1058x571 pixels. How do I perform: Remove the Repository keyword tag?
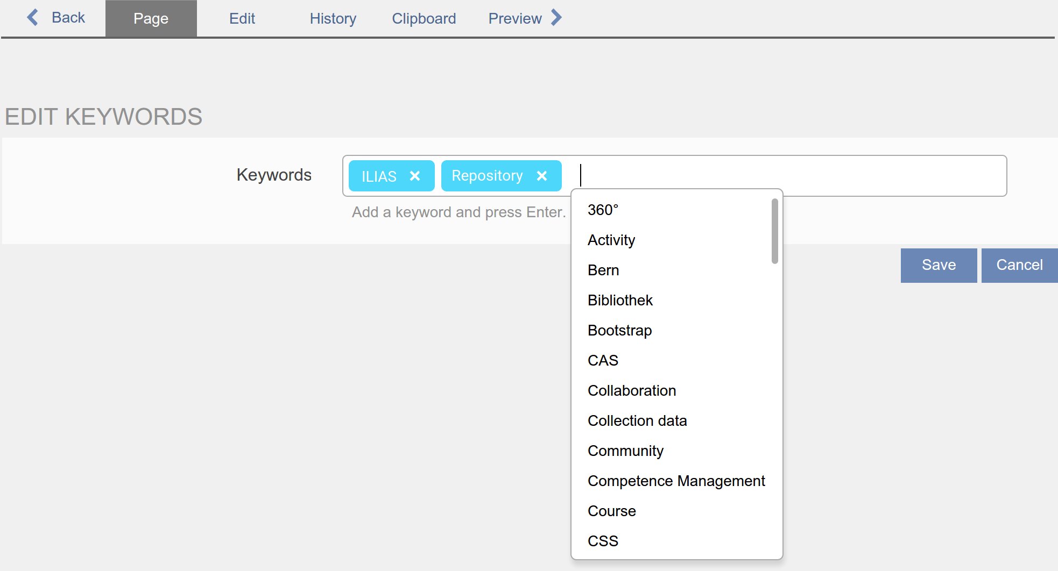tap(542, 176)
